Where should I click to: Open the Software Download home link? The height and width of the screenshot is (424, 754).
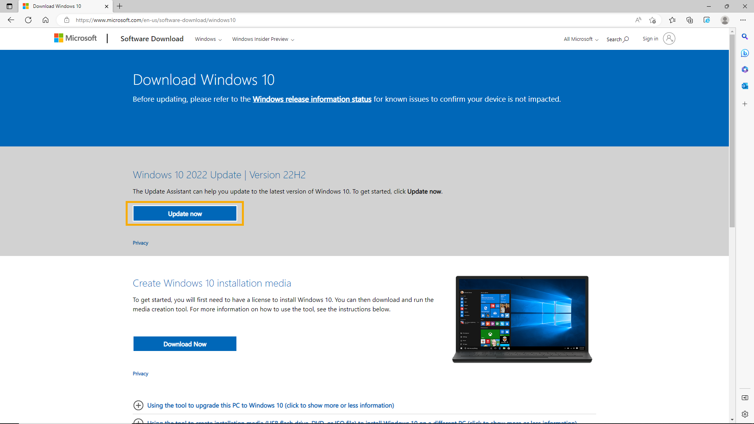coord(152,39)
